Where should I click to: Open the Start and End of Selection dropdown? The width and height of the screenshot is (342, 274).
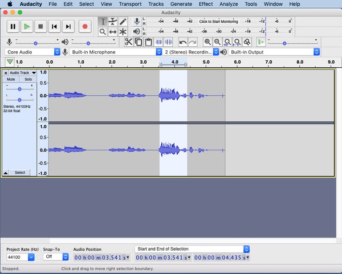coord(192,249)
